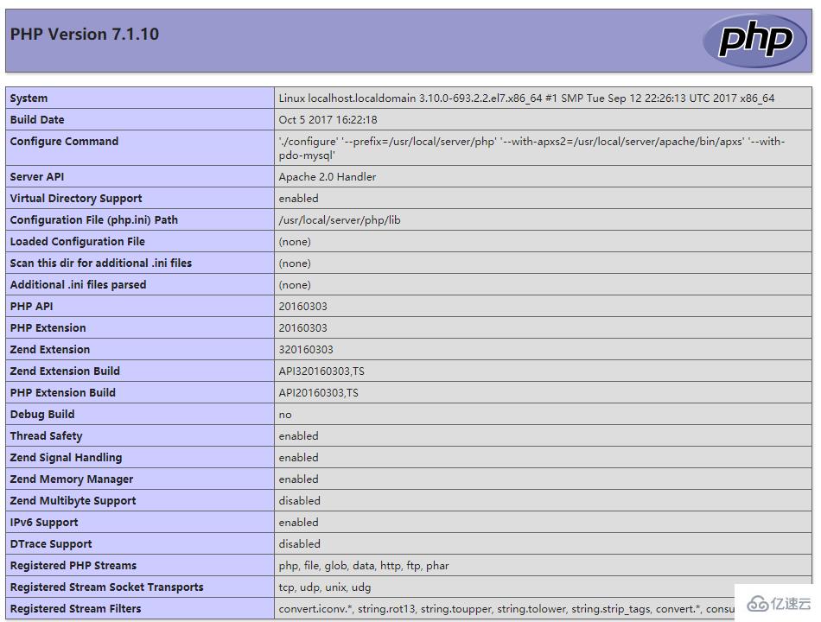Click the Thread Safety label
Screen dimensions: 821x622
(x=46, y=435)
